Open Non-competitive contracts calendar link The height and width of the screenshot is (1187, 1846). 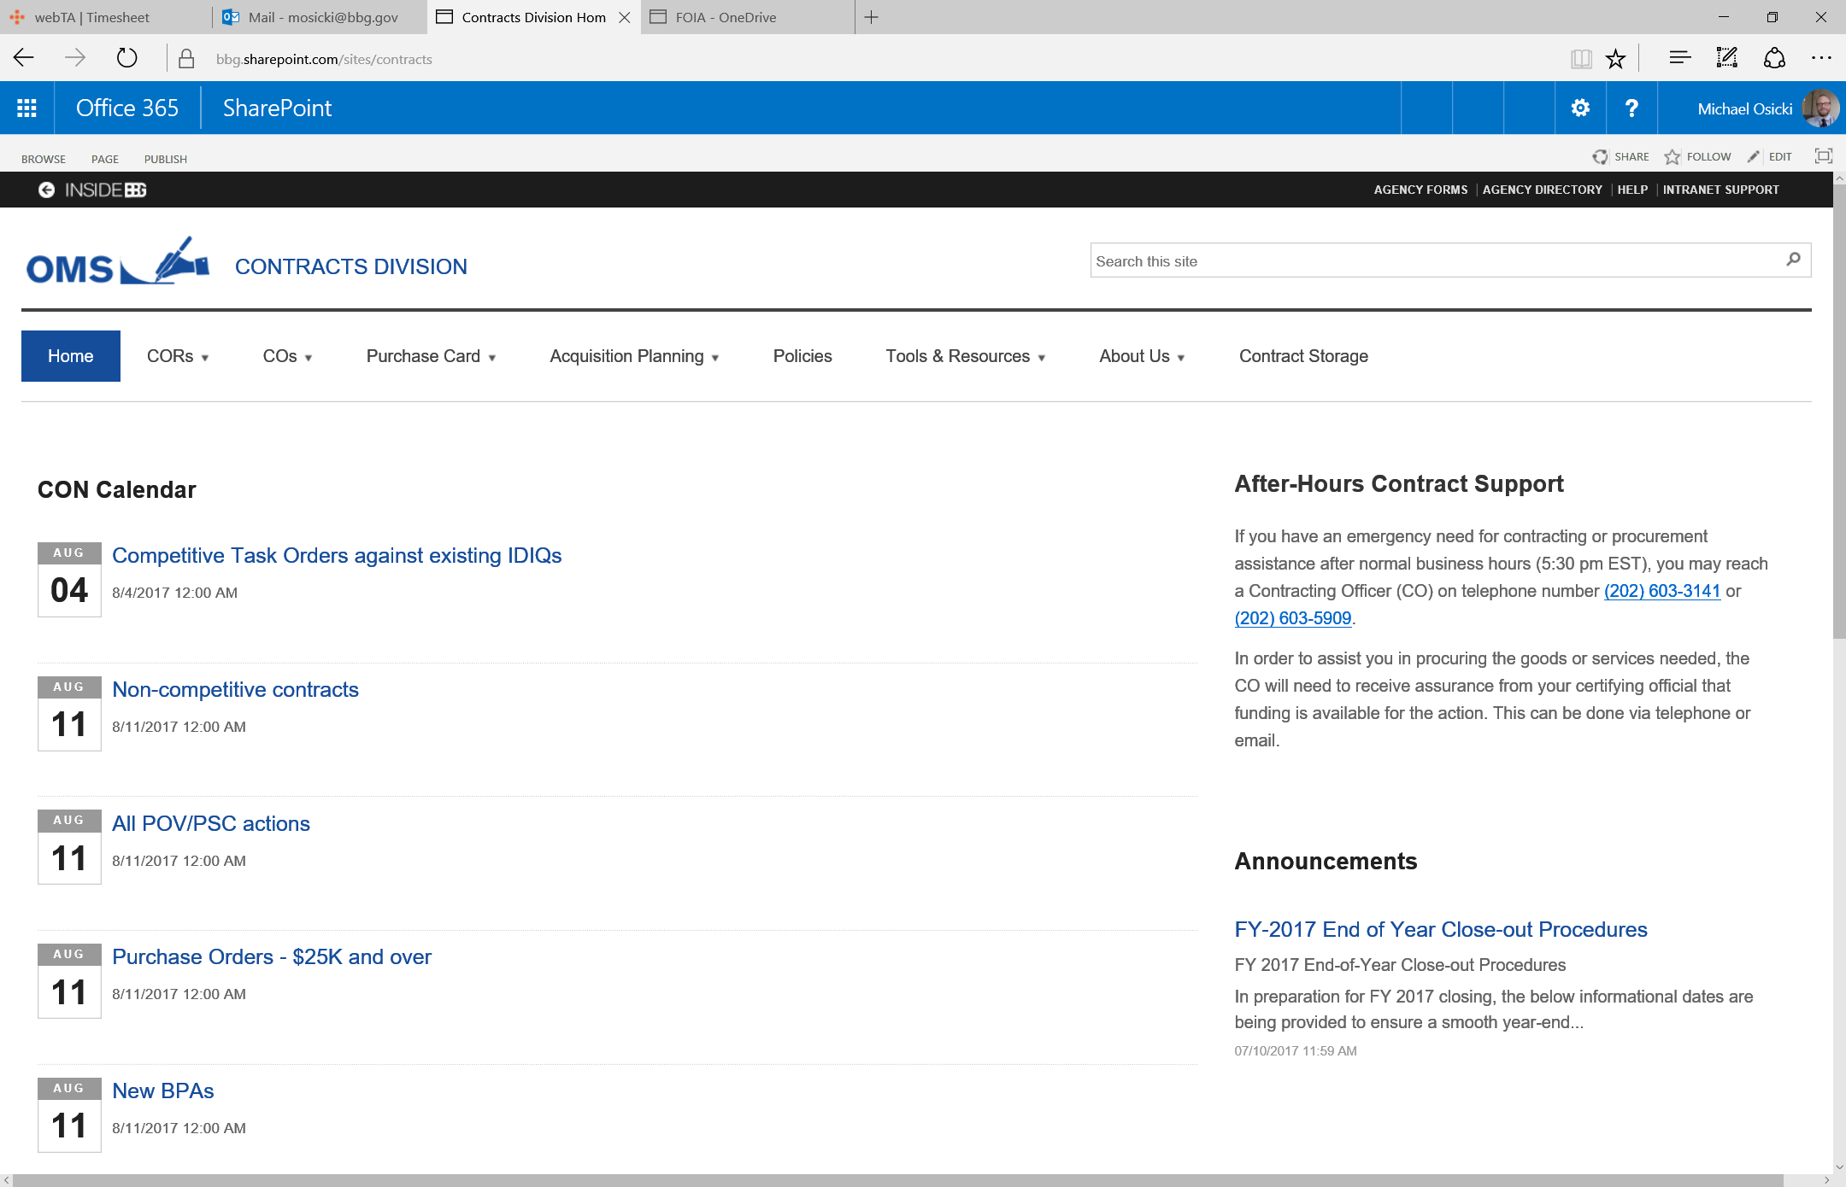pyautogui.click(x=235, y=690)
